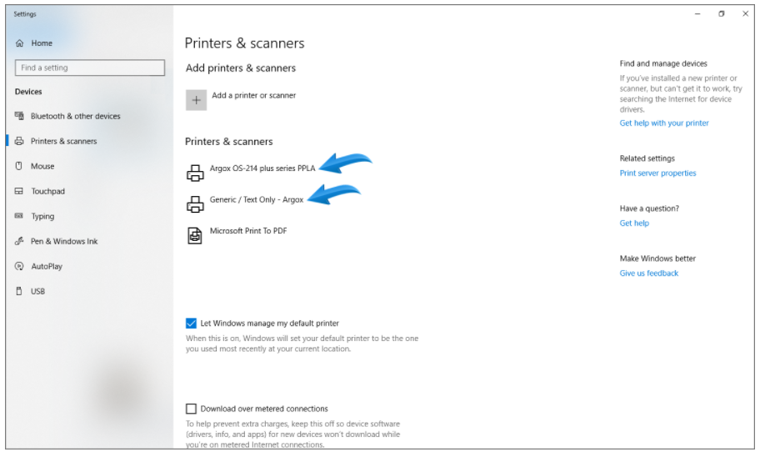
Task: Focus the Find a setting search box
Action: pyautogui.click(x=90, y=68)
